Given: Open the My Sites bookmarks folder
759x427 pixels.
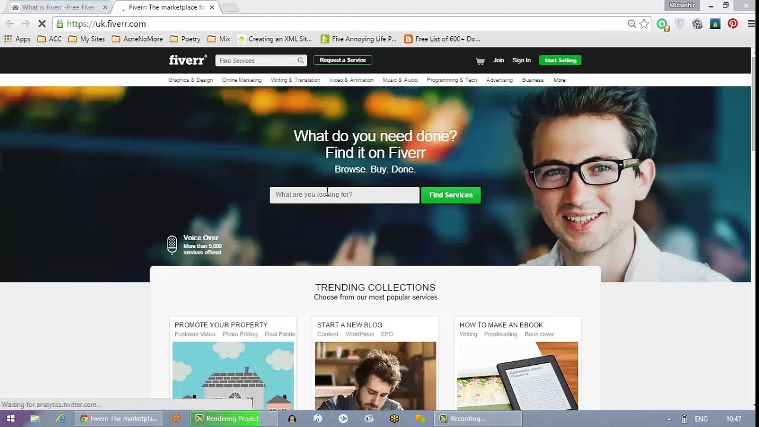Looking at the screenshot, I should click(x=87, y=39).
